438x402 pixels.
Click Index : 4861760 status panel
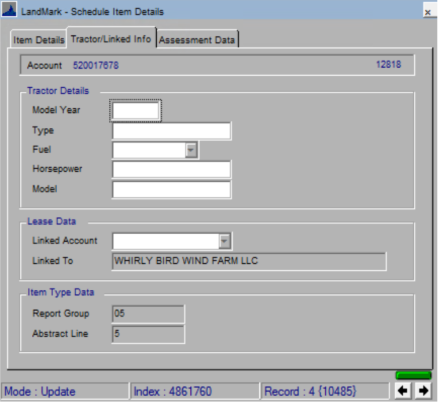point(194,391)
